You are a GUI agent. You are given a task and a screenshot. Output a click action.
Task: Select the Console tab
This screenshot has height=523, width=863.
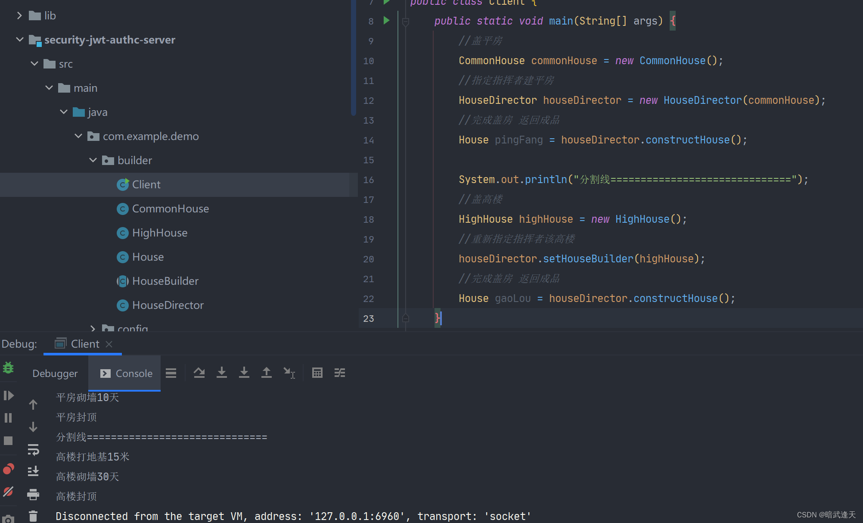pos(126,374)
